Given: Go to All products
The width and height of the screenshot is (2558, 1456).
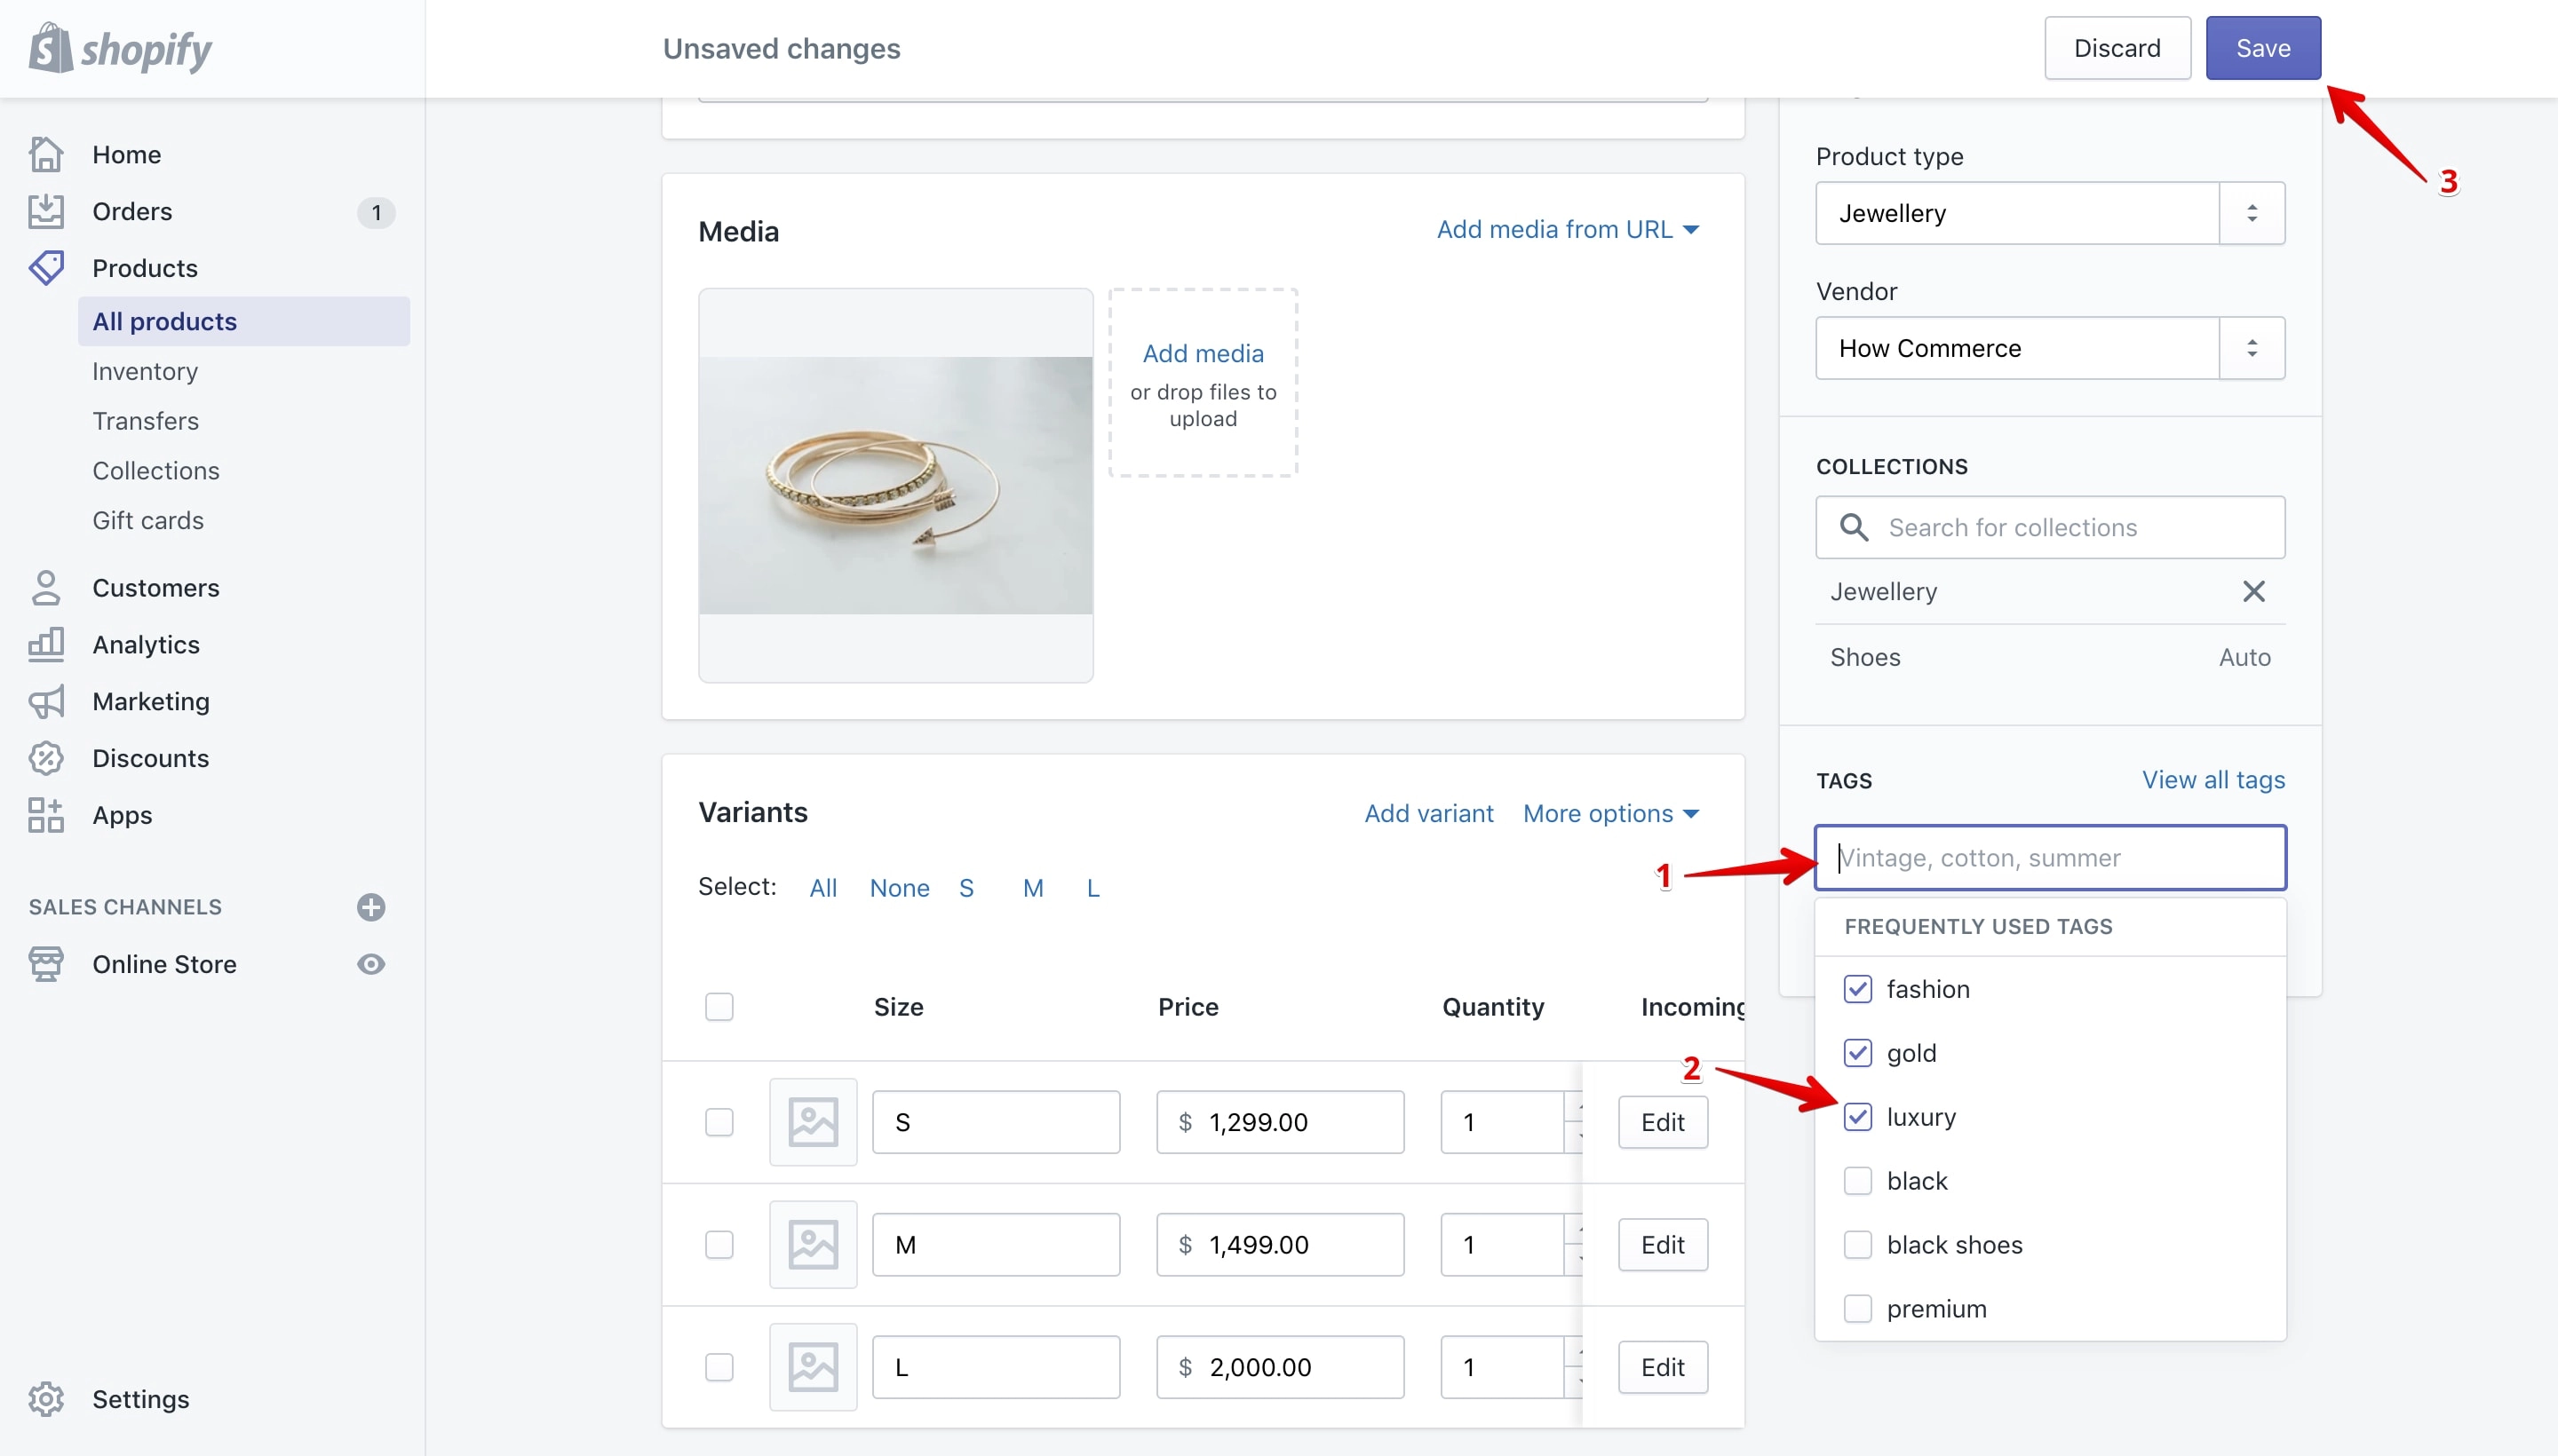Looking at the screenshot, I should click(x=244, y=321).
